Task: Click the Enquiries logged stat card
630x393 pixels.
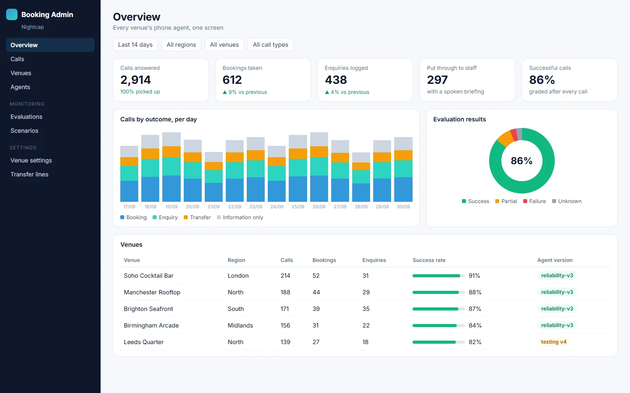Action: 365,80
